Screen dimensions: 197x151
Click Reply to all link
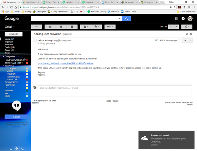pos(62,88)
